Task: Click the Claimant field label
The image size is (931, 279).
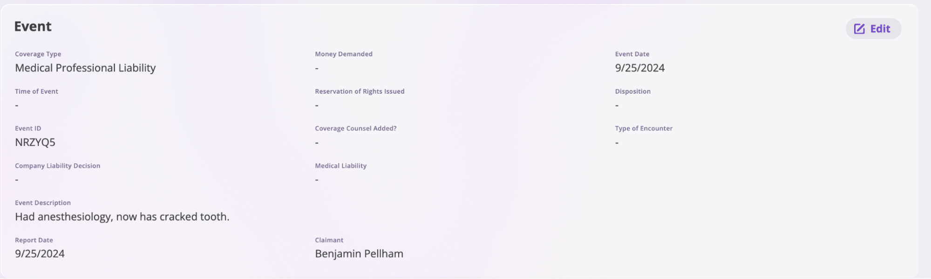Action: click(x=329, y=240)
